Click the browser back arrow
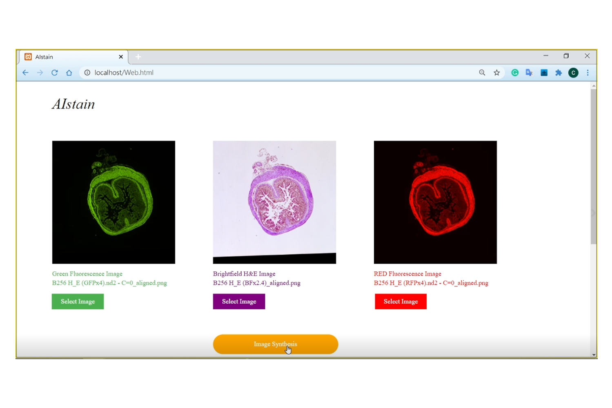Viewport: 612px width, 408px height. tap(25, 73)
